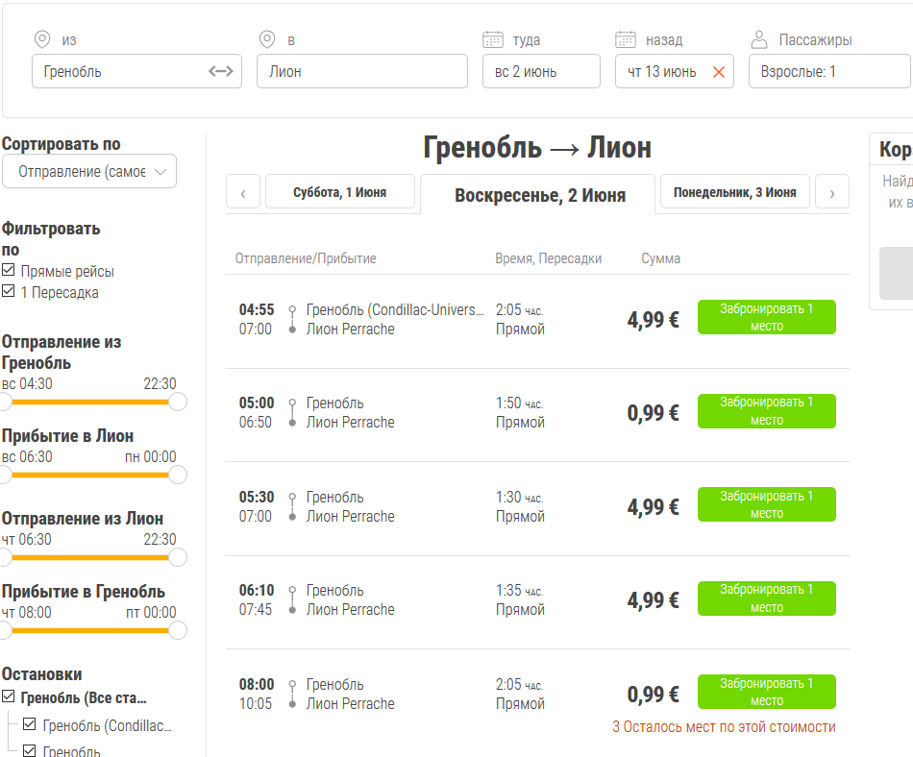Click the passenger person icon
The width and height of the screenshot is (913, 757).
pos(759,39)
